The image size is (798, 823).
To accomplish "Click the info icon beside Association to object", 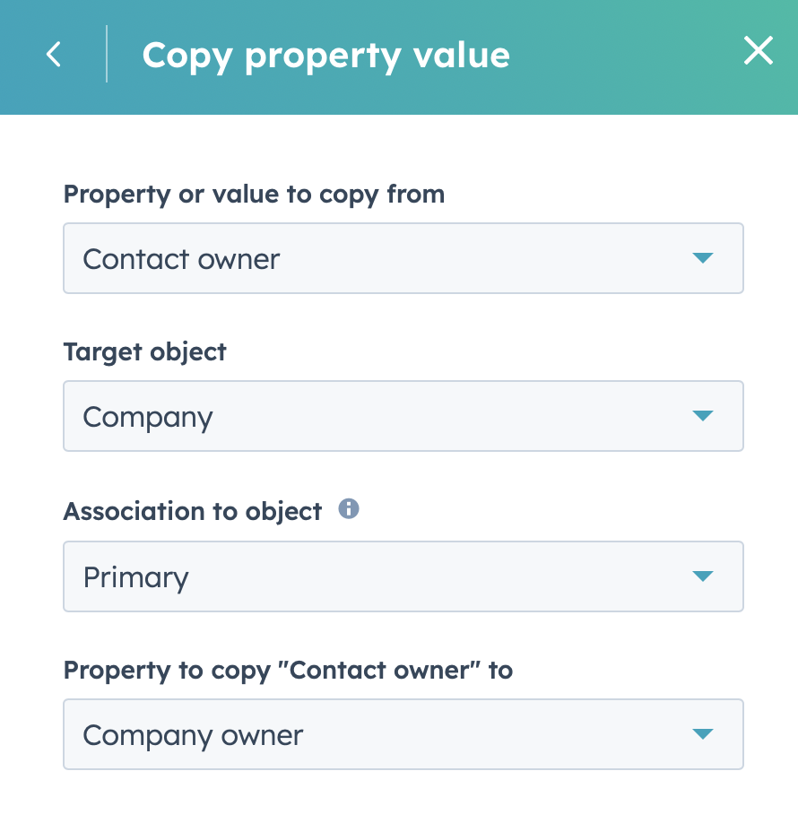I will click(x=350, y=509).
